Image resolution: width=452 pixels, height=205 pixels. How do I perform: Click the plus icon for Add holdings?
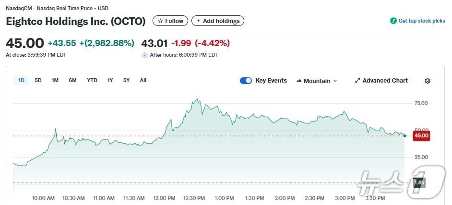(199, 21)
